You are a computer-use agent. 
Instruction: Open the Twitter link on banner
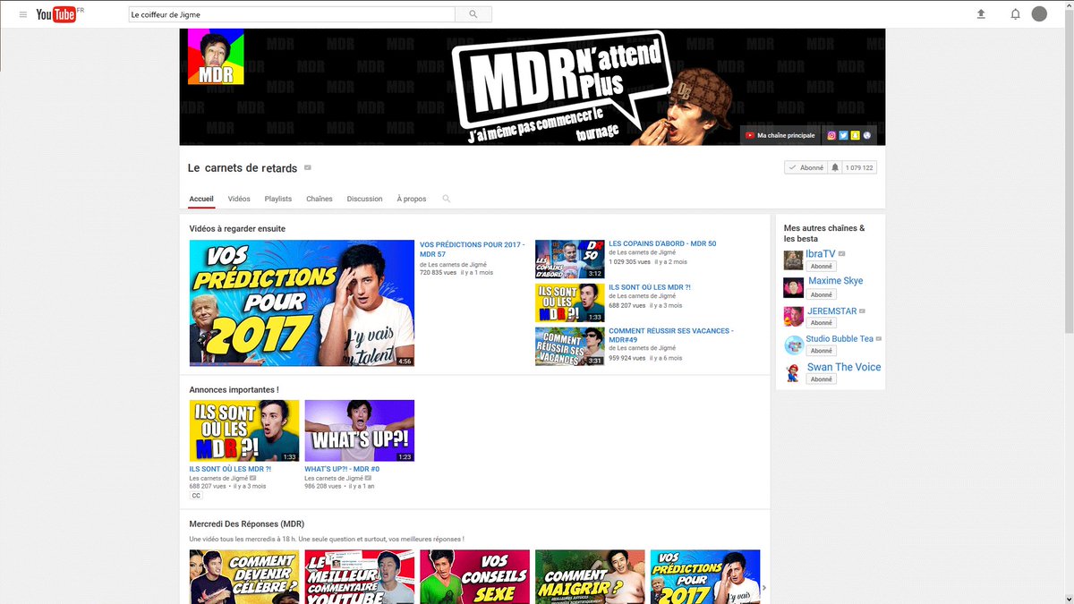click(843, 135)
